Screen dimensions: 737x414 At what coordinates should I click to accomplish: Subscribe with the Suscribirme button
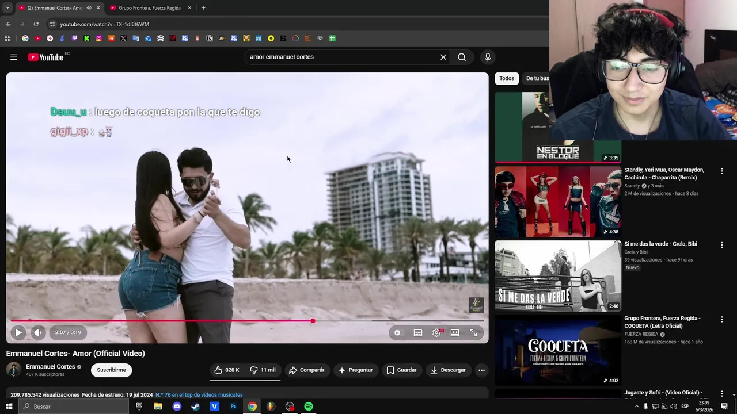coord(111,370)
